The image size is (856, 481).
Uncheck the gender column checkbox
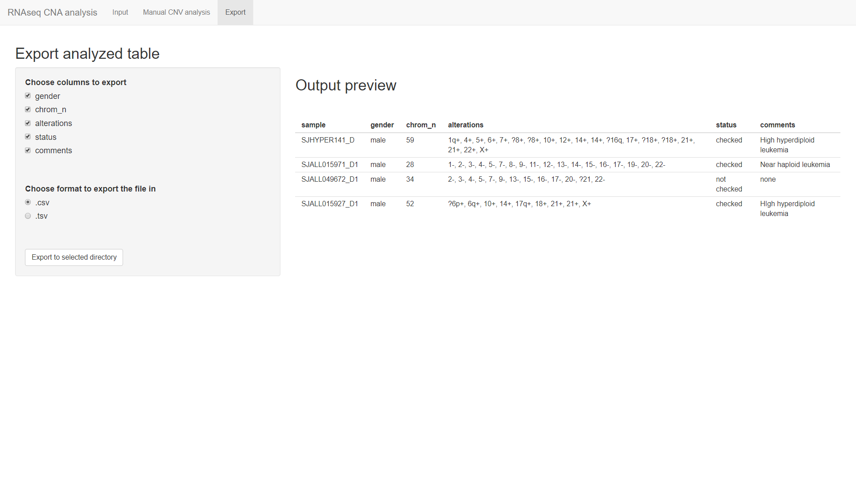28,96
